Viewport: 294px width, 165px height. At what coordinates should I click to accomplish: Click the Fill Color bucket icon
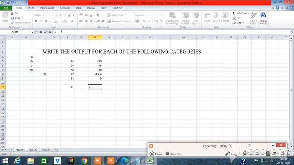click(x=65, y=22)
